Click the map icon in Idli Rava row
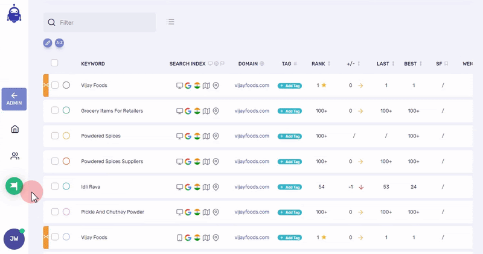This screenshot has width=483, height=254. coord(206,187)
